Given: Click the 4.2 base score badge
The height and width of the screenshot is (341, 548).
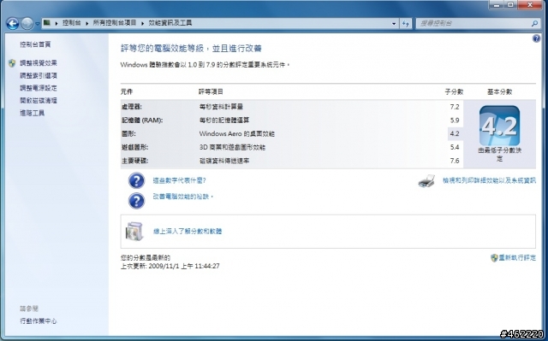Looking at the screenshot, I should tap(499, 126).
